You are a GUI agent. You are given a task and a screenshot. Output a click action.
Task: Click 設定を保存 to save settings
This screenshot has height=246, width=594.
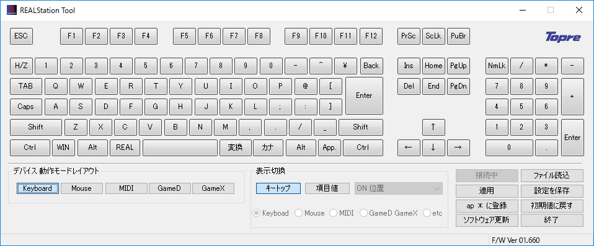(552, 191)
